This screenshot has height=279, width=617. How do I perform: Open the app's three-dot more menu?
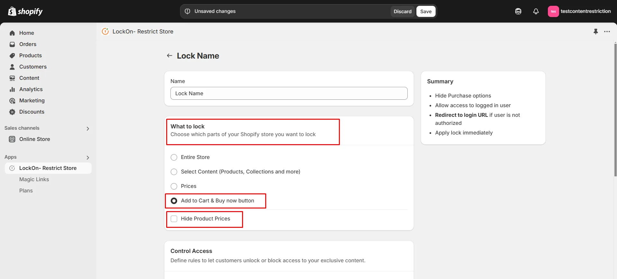coord(607,32)
